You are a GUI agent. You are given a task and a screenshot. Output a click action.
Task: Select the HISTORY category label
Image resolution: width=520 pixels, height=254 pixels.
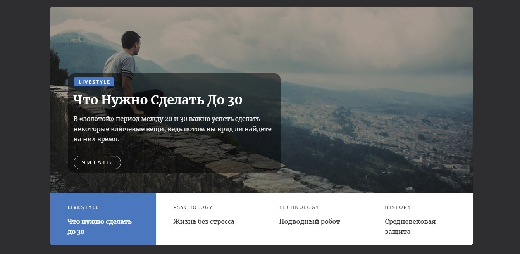pos(398,207)
